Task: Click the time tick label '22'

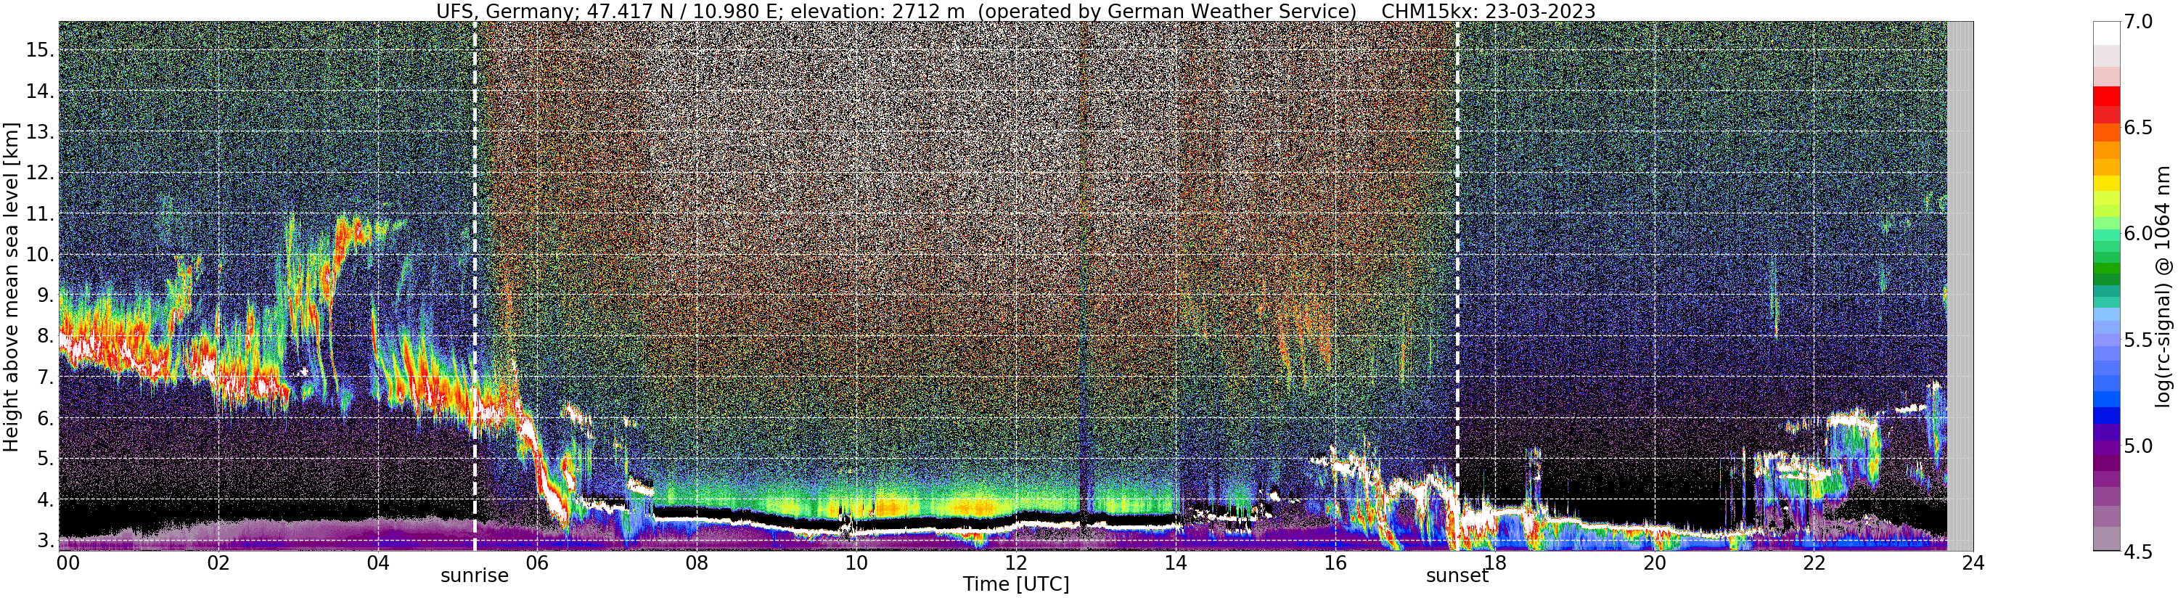Action: pos(1813,563)
